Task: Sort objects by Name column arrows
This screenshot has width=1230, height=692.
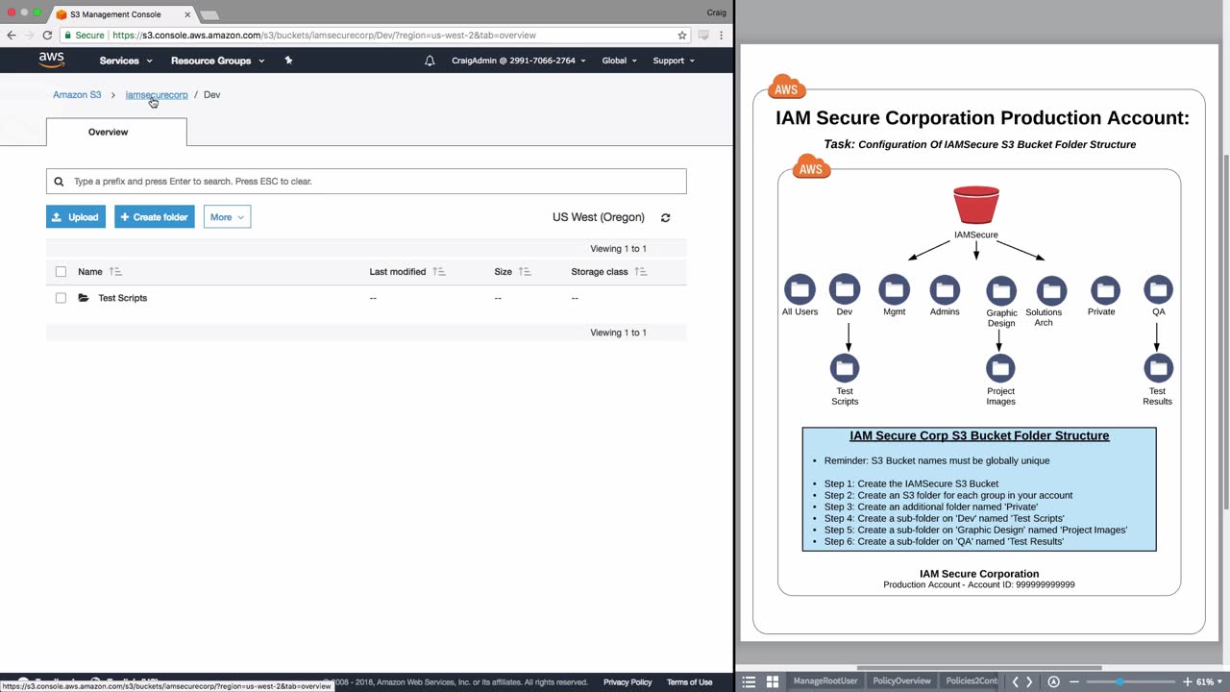Action: 115,272
